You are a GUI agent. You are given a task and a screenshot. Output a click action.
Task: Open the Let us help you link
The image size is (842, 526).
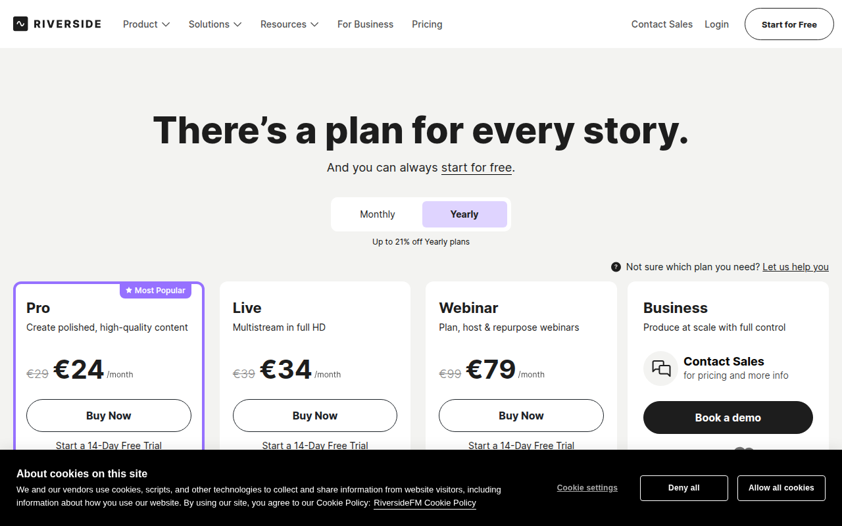[x=795, y=267]
